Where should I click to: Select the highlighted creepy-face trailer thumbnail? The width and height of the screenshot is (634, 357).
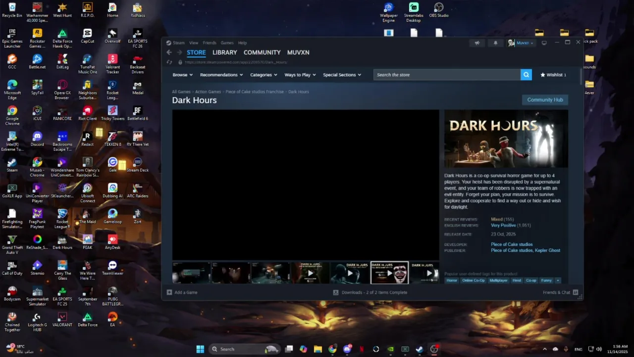(x=389, y=273)
